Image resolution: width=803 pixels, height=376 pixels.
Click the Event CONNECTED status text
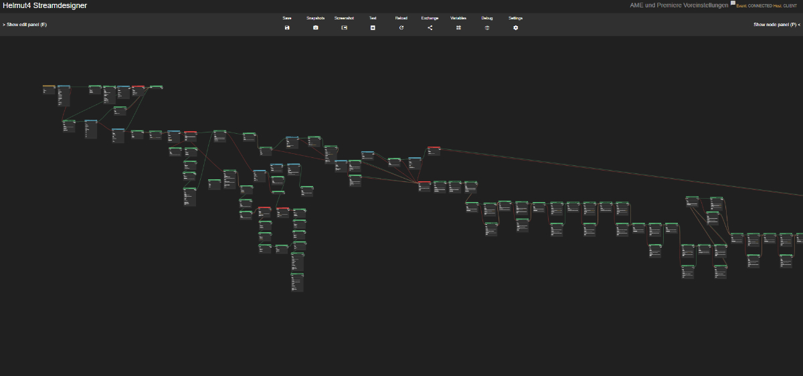[x=754, y=6]
